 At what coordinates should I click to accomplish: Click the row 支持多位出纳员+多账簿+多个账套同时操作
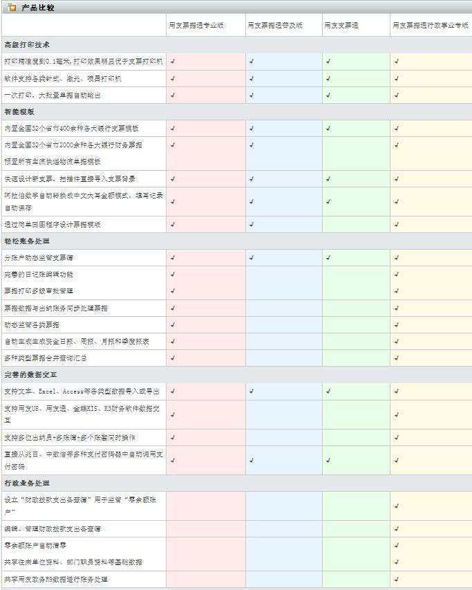(x=237, y=438)
